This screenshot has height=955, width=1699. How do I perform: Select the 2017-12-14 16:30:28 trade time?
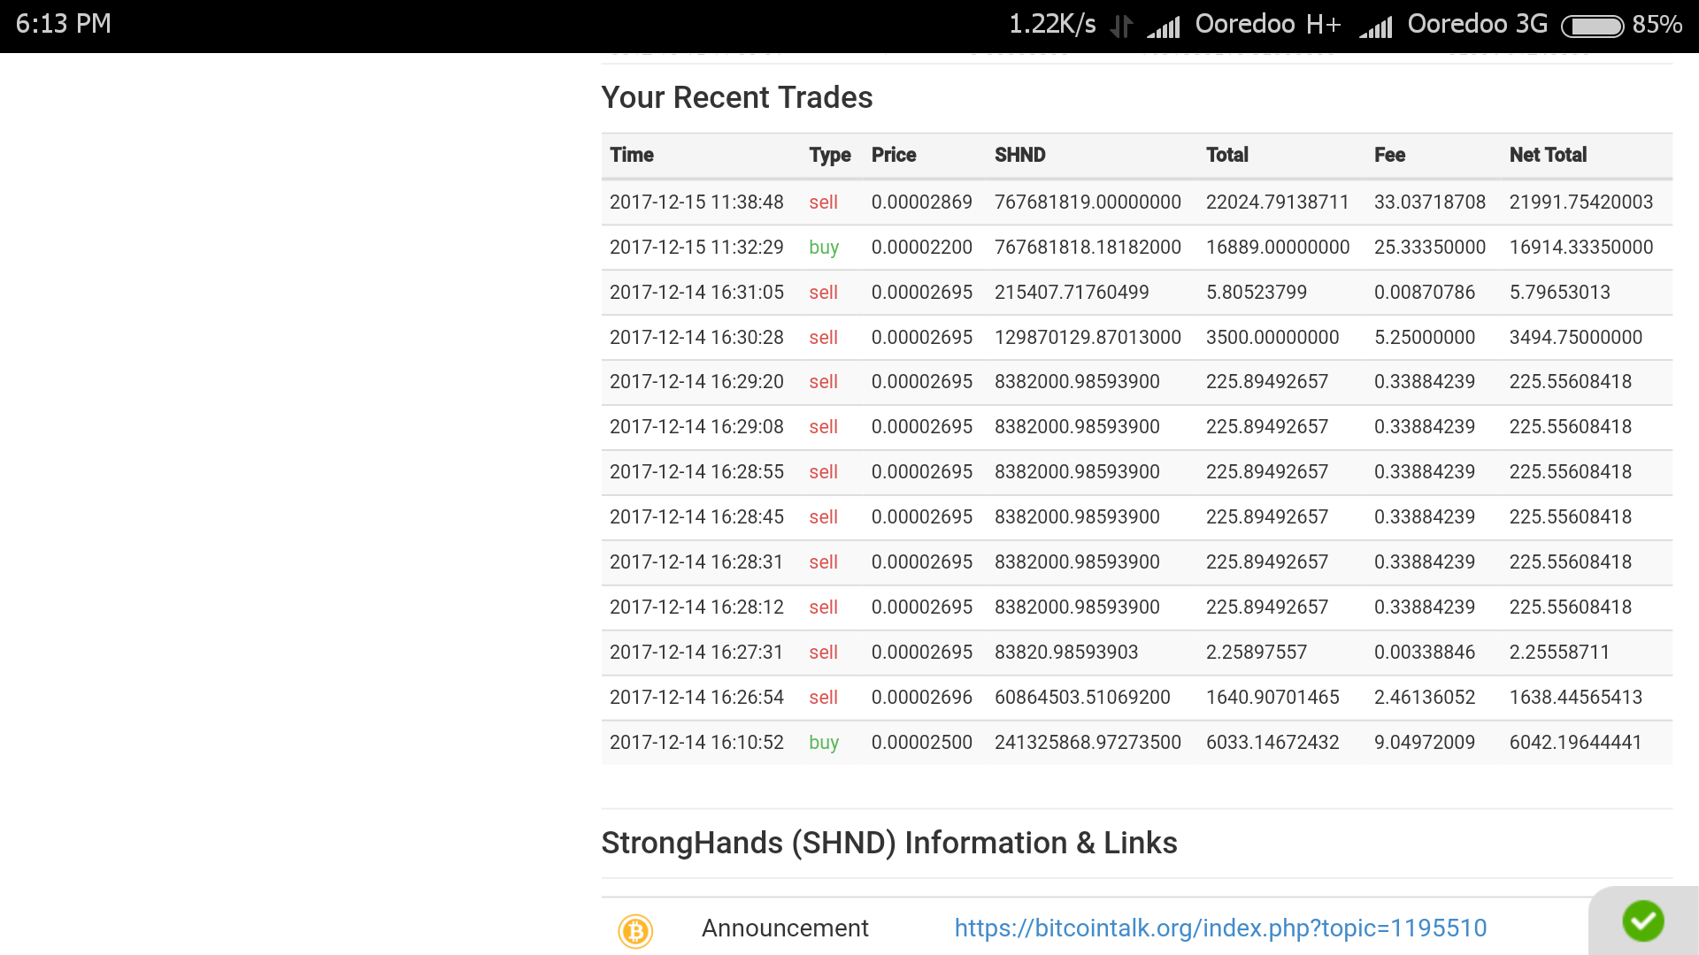click(696, 337)
